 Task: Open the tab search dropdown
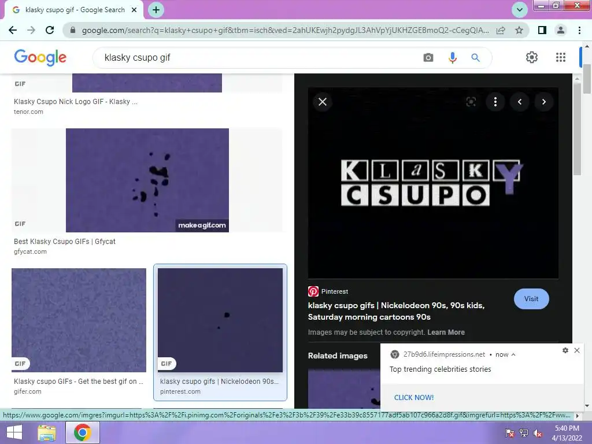(520, 10)
